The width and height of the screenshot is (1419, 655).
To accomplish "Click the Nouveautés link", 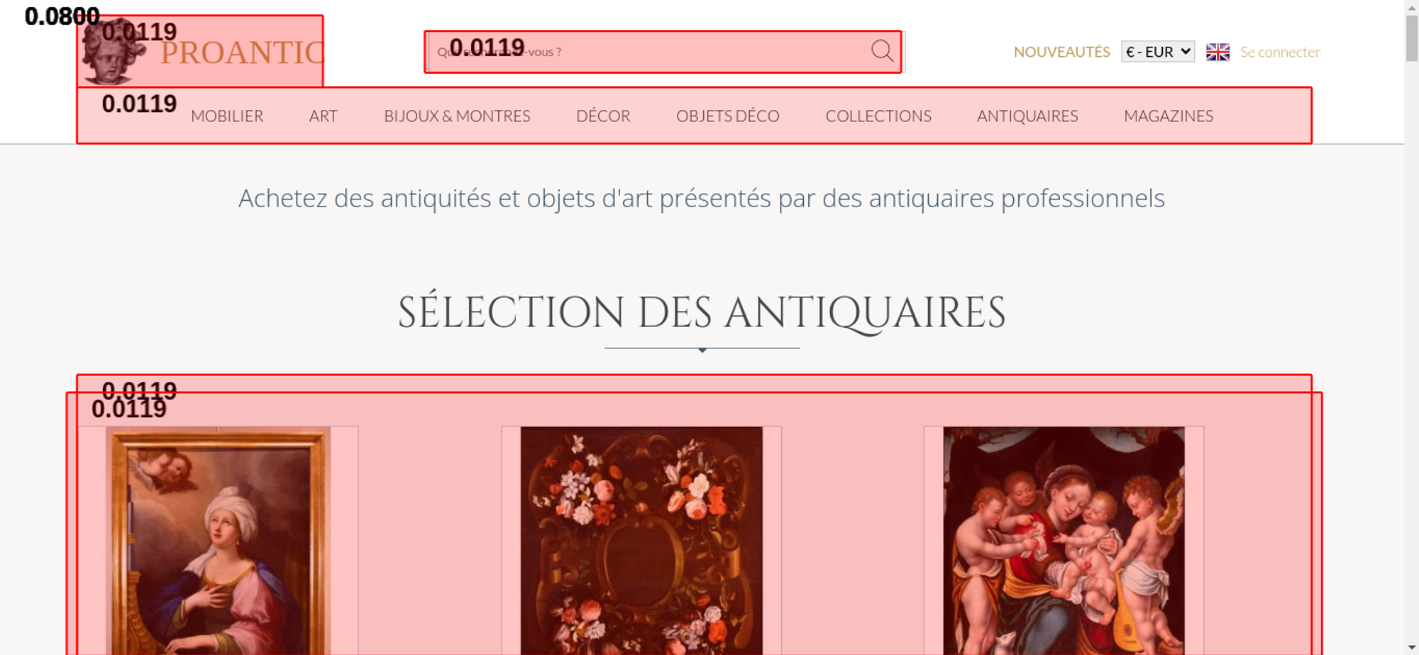I will pyautogui.click(x=1061, y=52).
